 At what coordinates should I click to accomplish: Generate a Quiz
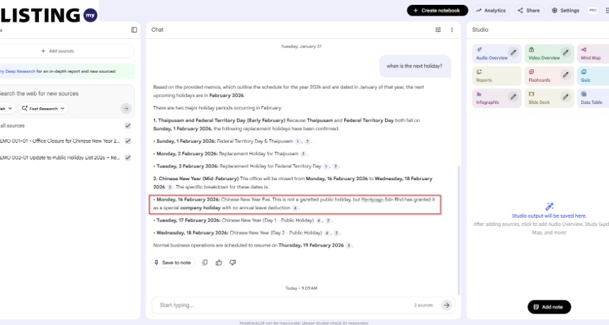[x=593, y=76]
